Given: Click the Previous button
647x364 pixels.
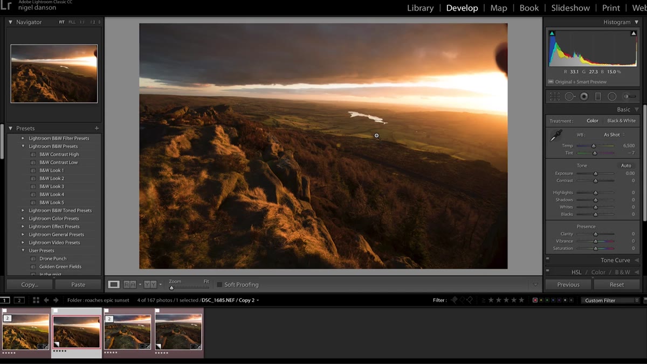Looking at the screenshot, I should [x=568, y=284].
